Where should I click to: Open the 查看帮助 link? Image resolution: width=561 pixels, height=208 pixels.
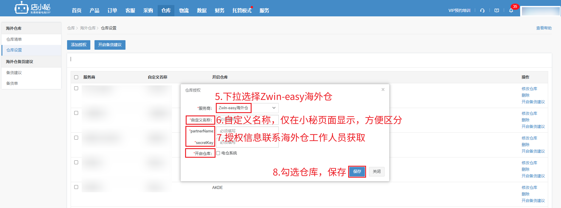click(x=544, y=28)
